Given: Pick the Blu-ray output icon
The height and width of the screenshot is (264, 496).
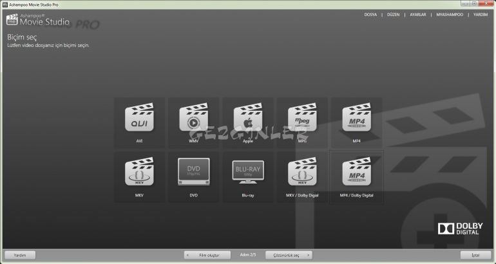Looking at the screenshot, I should tap(248, 172).
